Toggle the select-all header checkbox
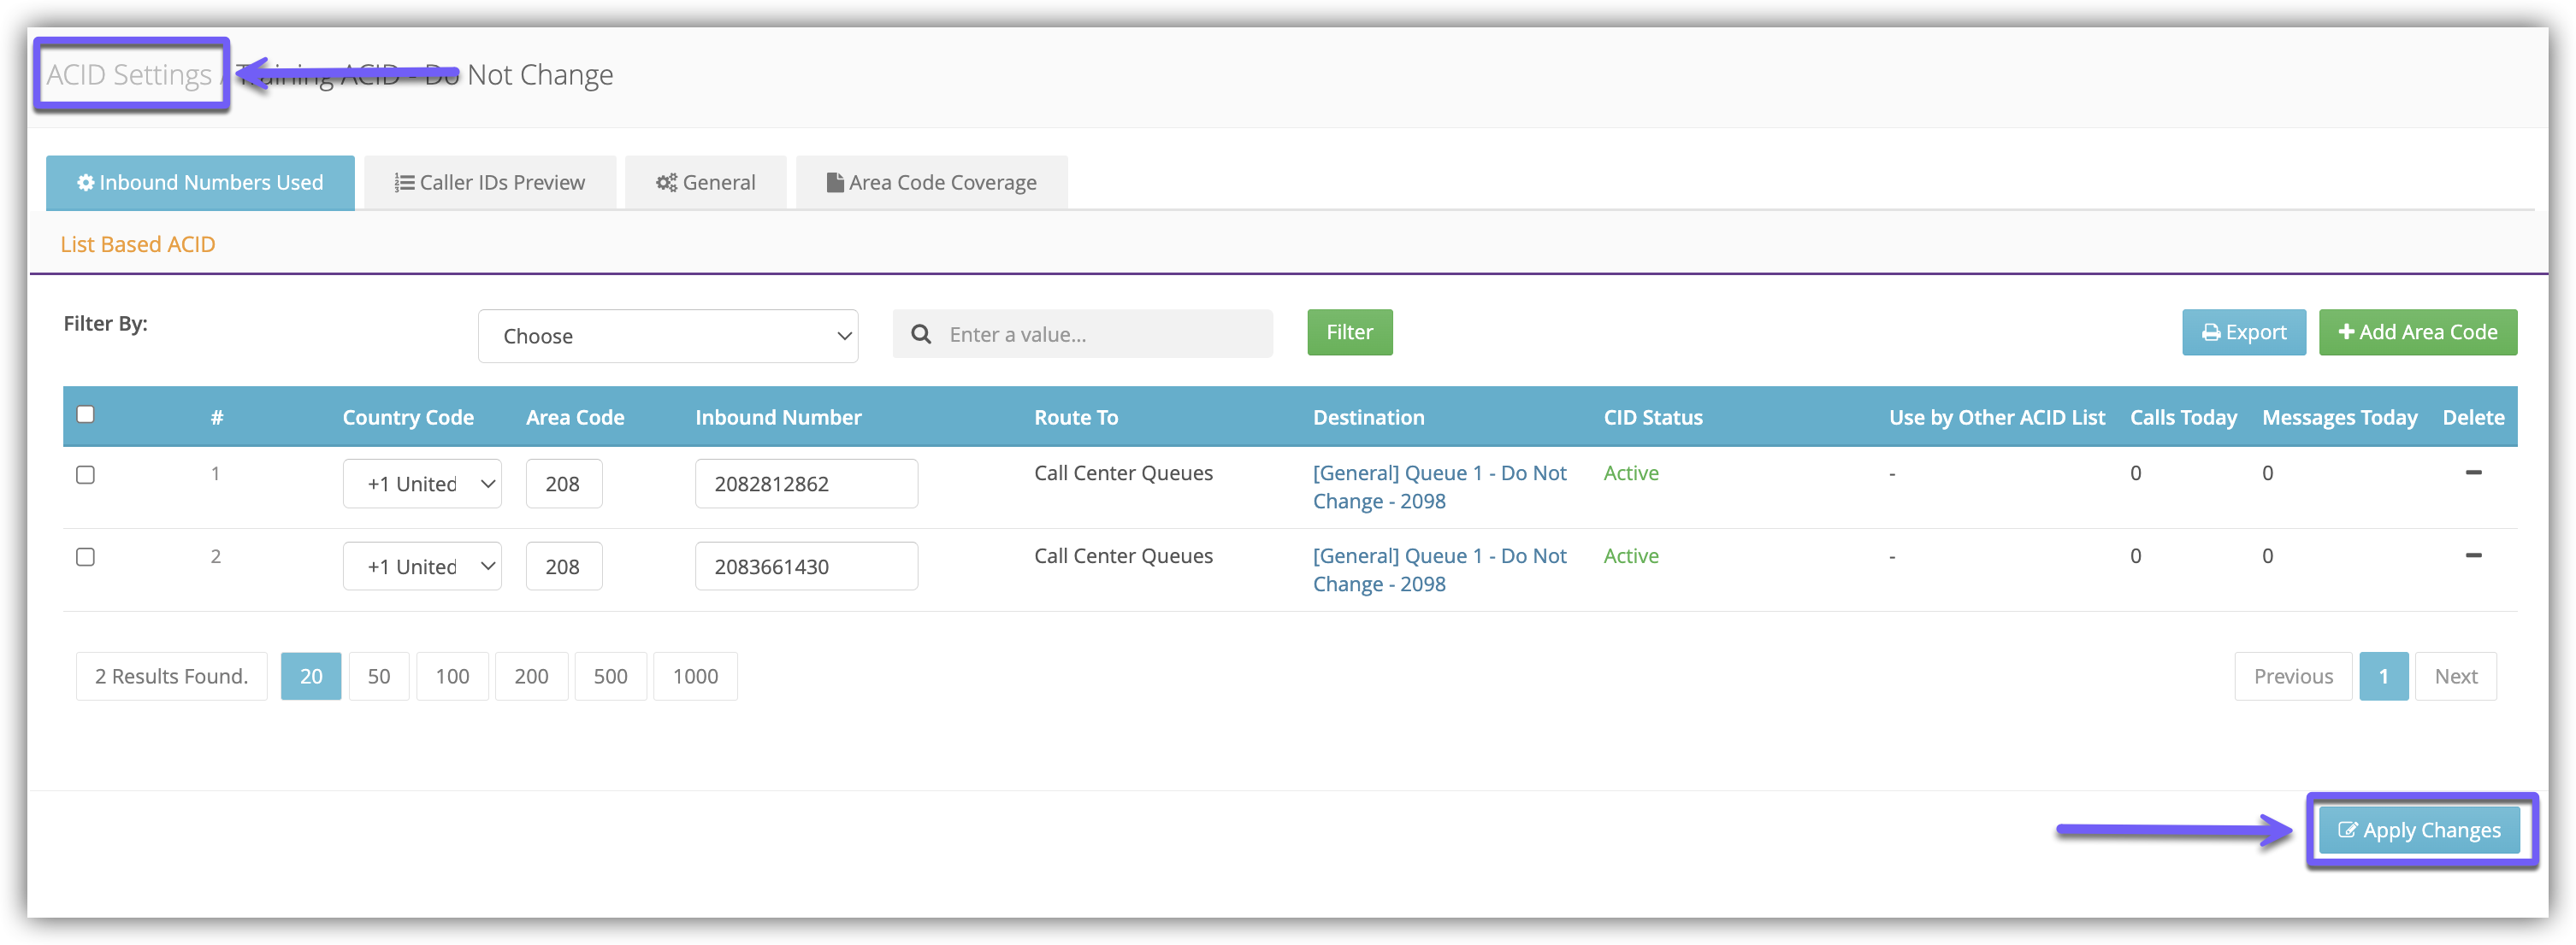Screen dimensions: 2576x945 click(86, 414)
